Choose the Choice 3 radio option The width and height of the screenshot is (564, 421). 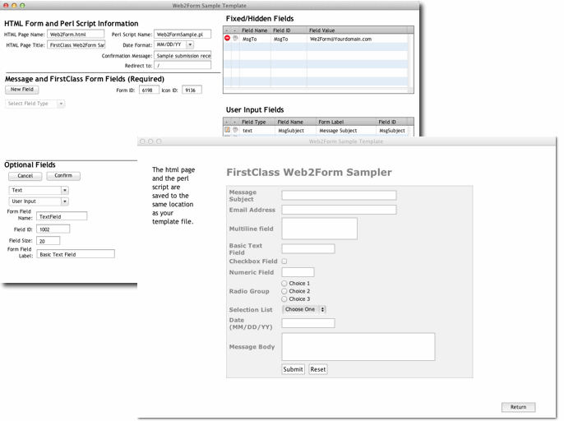[x=284, y=299]
